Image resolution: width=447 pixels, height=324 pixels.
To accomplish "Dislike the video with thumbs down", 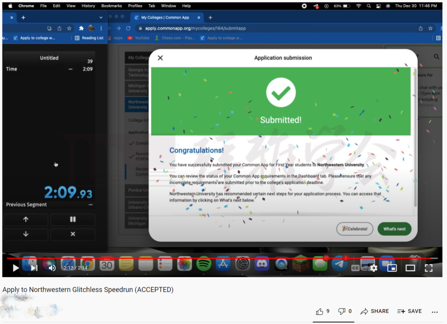I will pos(341,312).
